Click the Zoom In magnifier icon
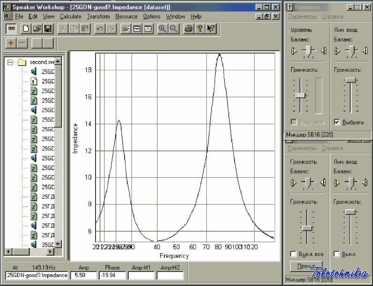Image resolution: width=373 pixels, height=286 pixels. click(162, 29)
